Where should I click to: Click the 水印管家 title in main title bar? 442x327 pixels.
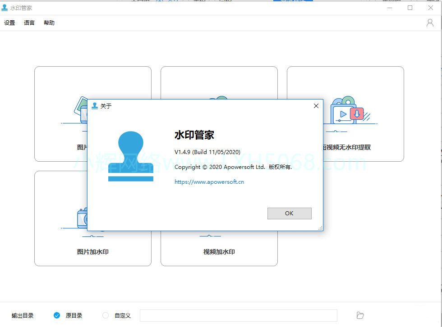point(21,8)
